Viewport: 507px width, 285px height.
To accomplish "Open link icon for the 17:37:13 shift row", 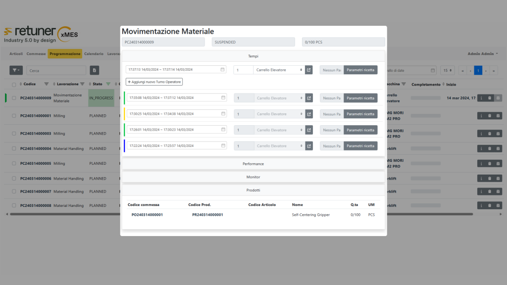I will 309,70.
